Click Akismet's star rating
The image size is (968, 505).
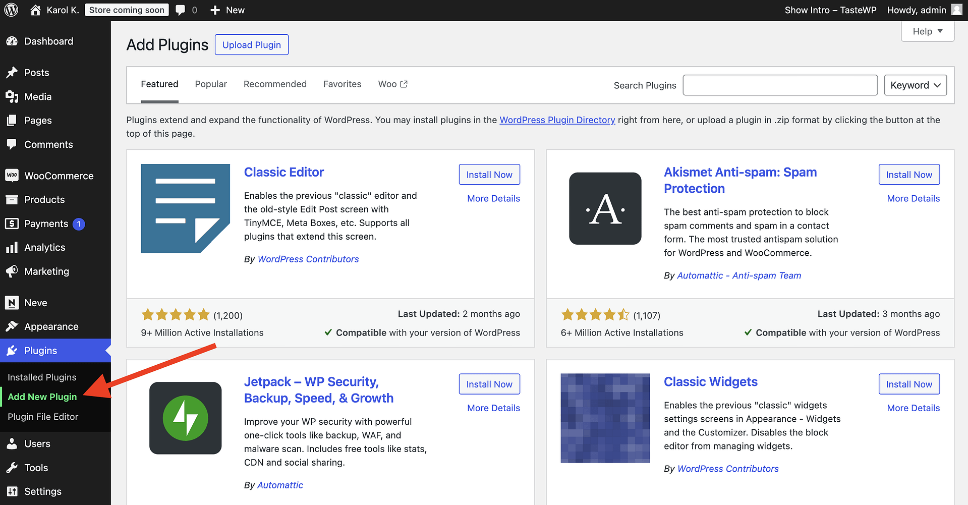[x=595, y=315]
